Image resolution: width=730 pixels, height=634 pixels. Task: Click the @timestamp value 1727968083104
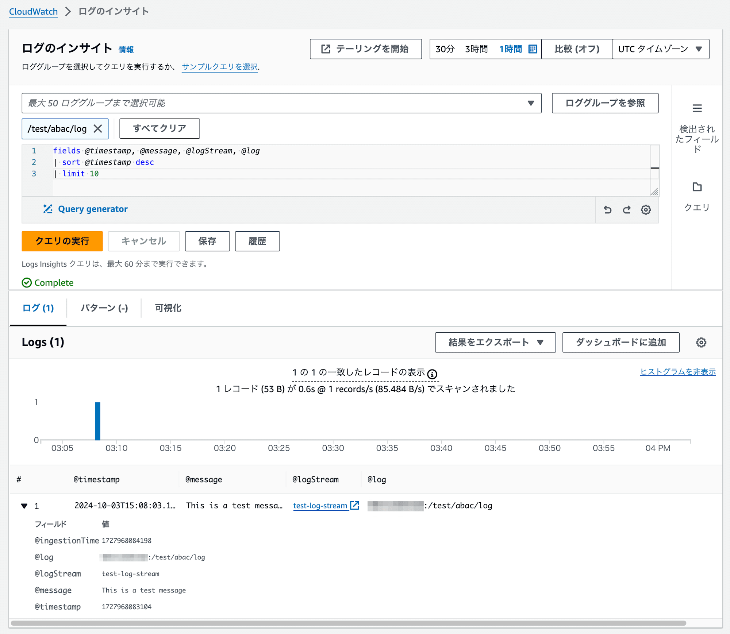(x=126, y=607)
